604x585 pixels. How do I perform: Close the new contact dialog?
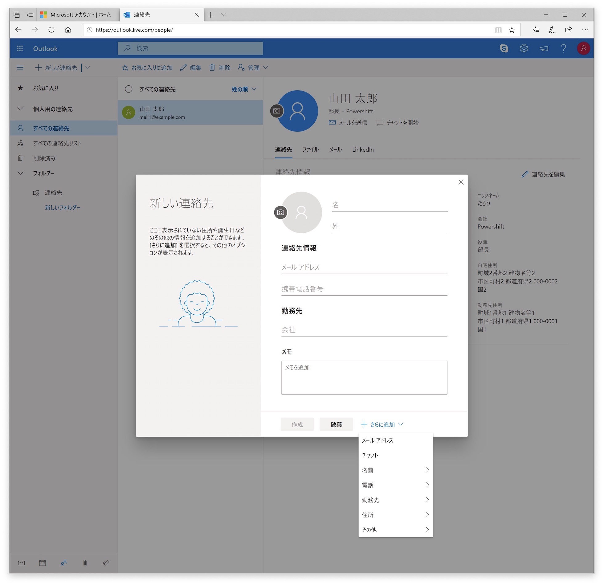(461, 182)
